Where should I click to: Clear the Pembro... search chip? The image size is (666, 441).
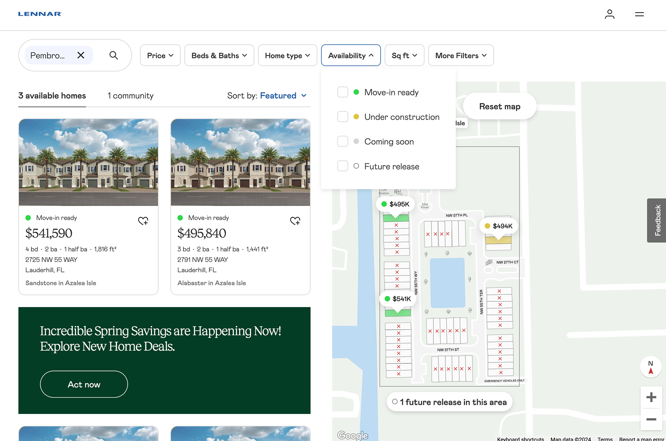(x=81, y=55)
